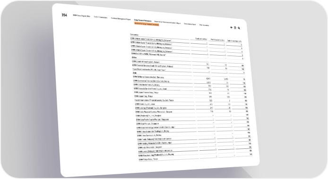Click BMW Japan Corp., Tokyo row
328x179 pixels.
tap(190, 97)
